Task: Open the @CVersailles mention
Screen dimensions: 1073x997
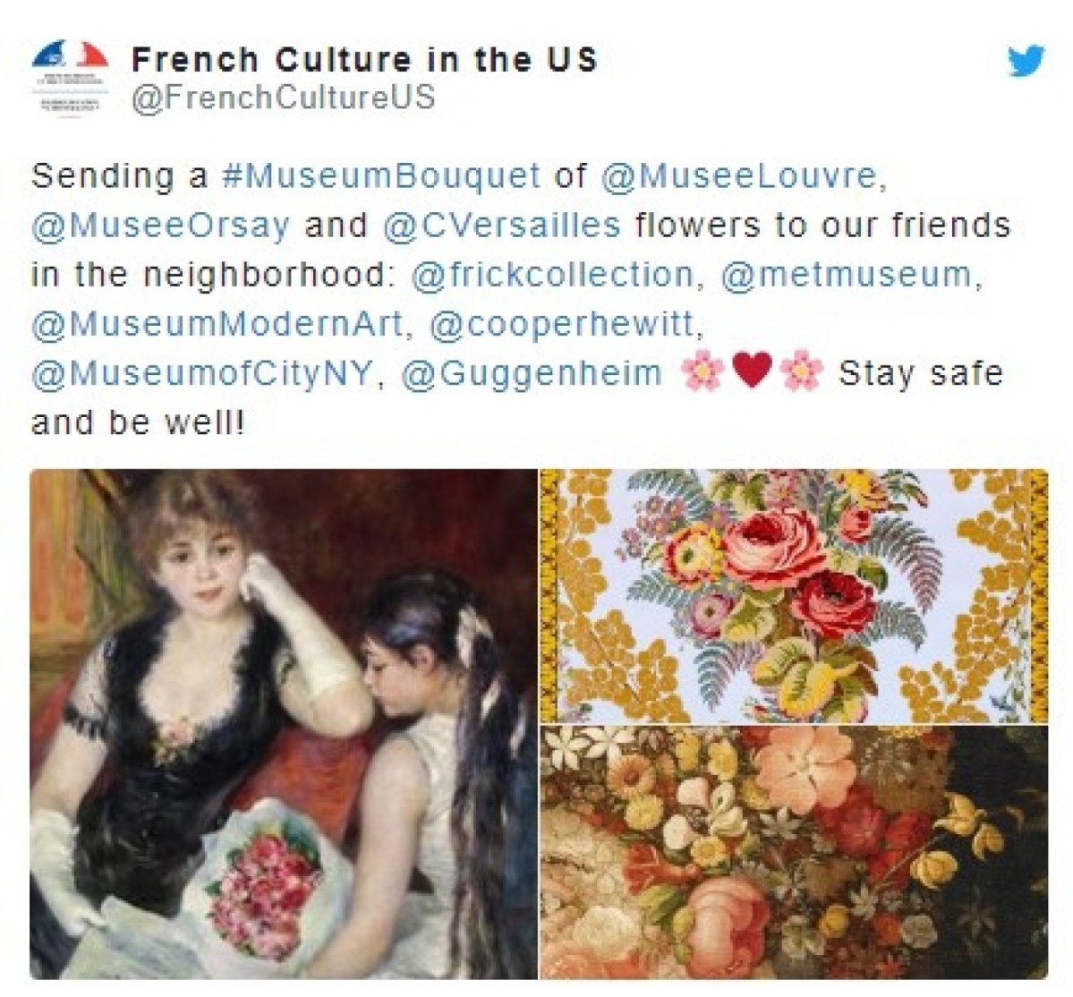Action: click(502, 226)
